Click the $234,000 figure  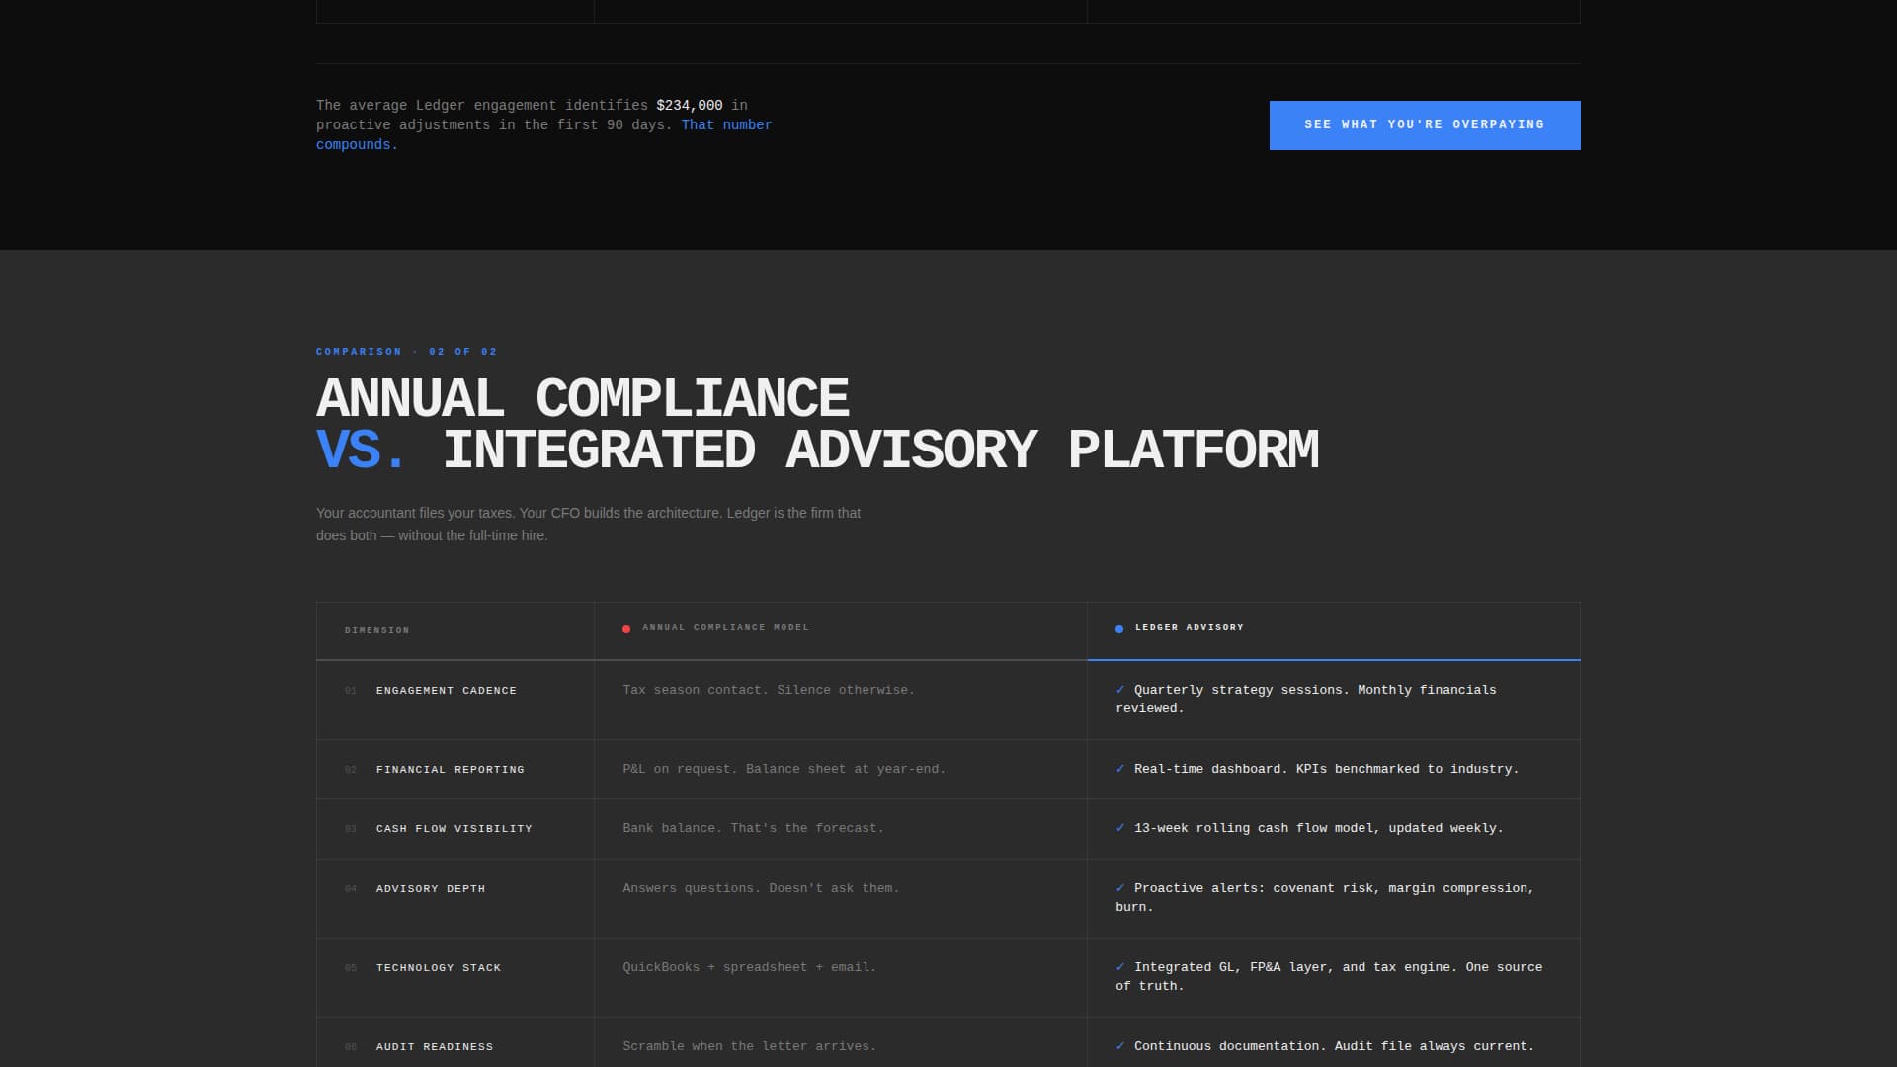(x=690, y=105)
